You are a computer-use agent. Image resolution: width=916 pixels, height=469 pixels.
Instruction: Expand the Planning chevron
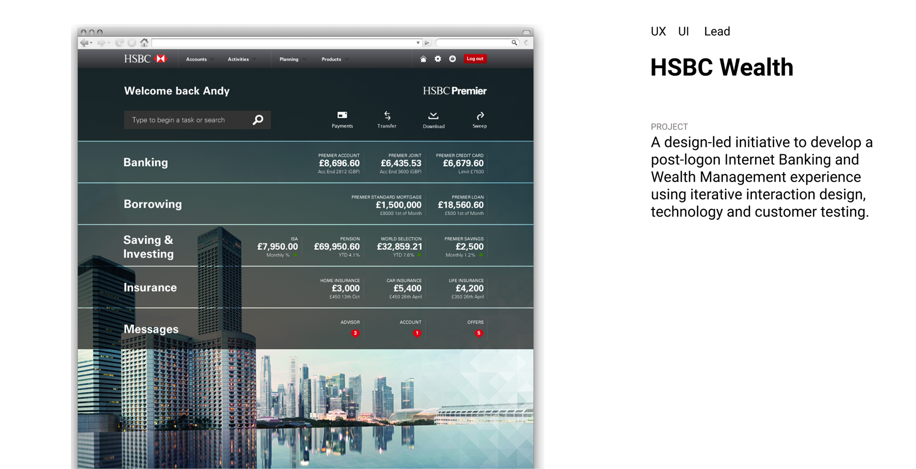coord(304,59)
